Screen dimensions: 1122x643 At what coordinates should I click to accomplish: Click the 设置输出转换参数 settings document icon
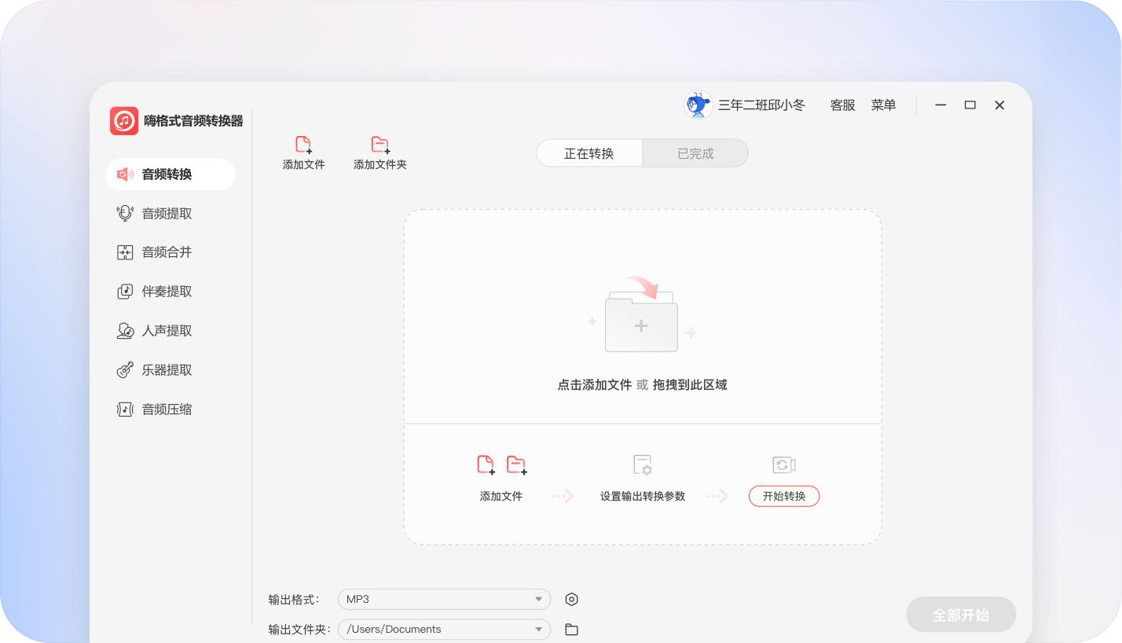tap(643, 465)
